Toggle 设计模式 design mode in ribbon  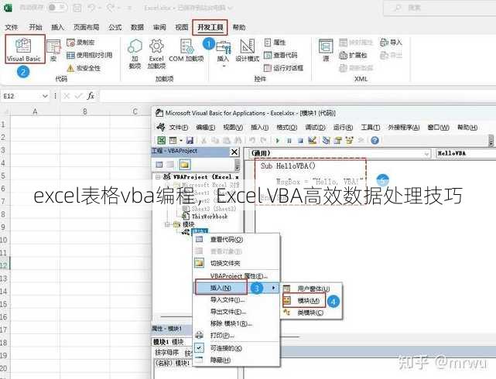(x=248, y=50)
